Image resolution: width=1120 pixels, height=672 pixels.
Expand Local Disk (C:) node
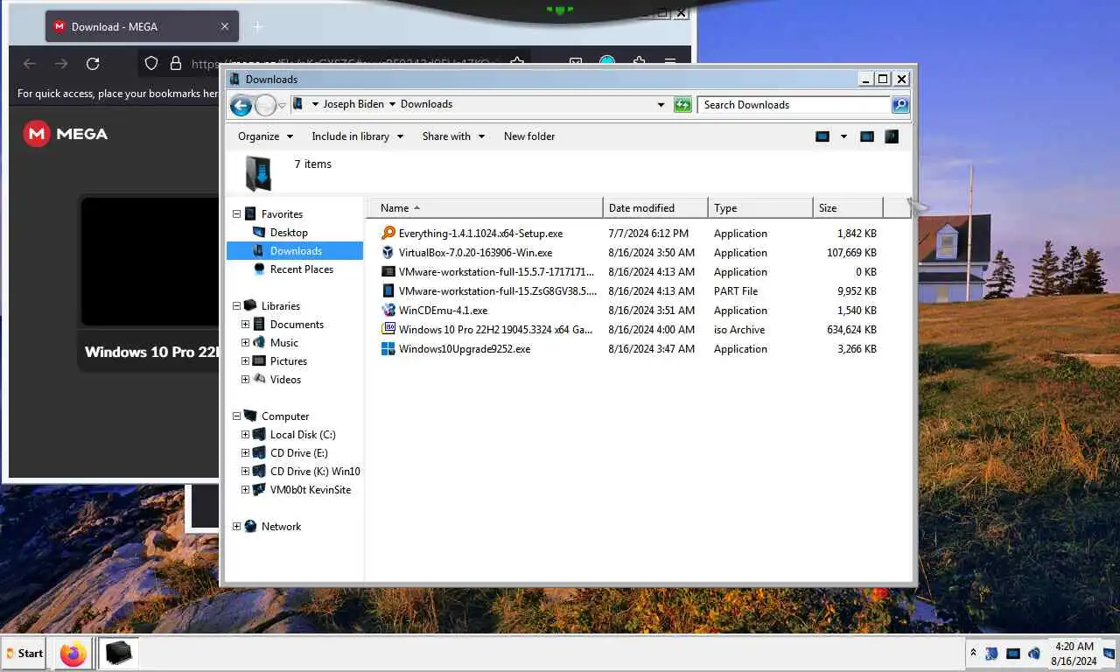[246, 435]
